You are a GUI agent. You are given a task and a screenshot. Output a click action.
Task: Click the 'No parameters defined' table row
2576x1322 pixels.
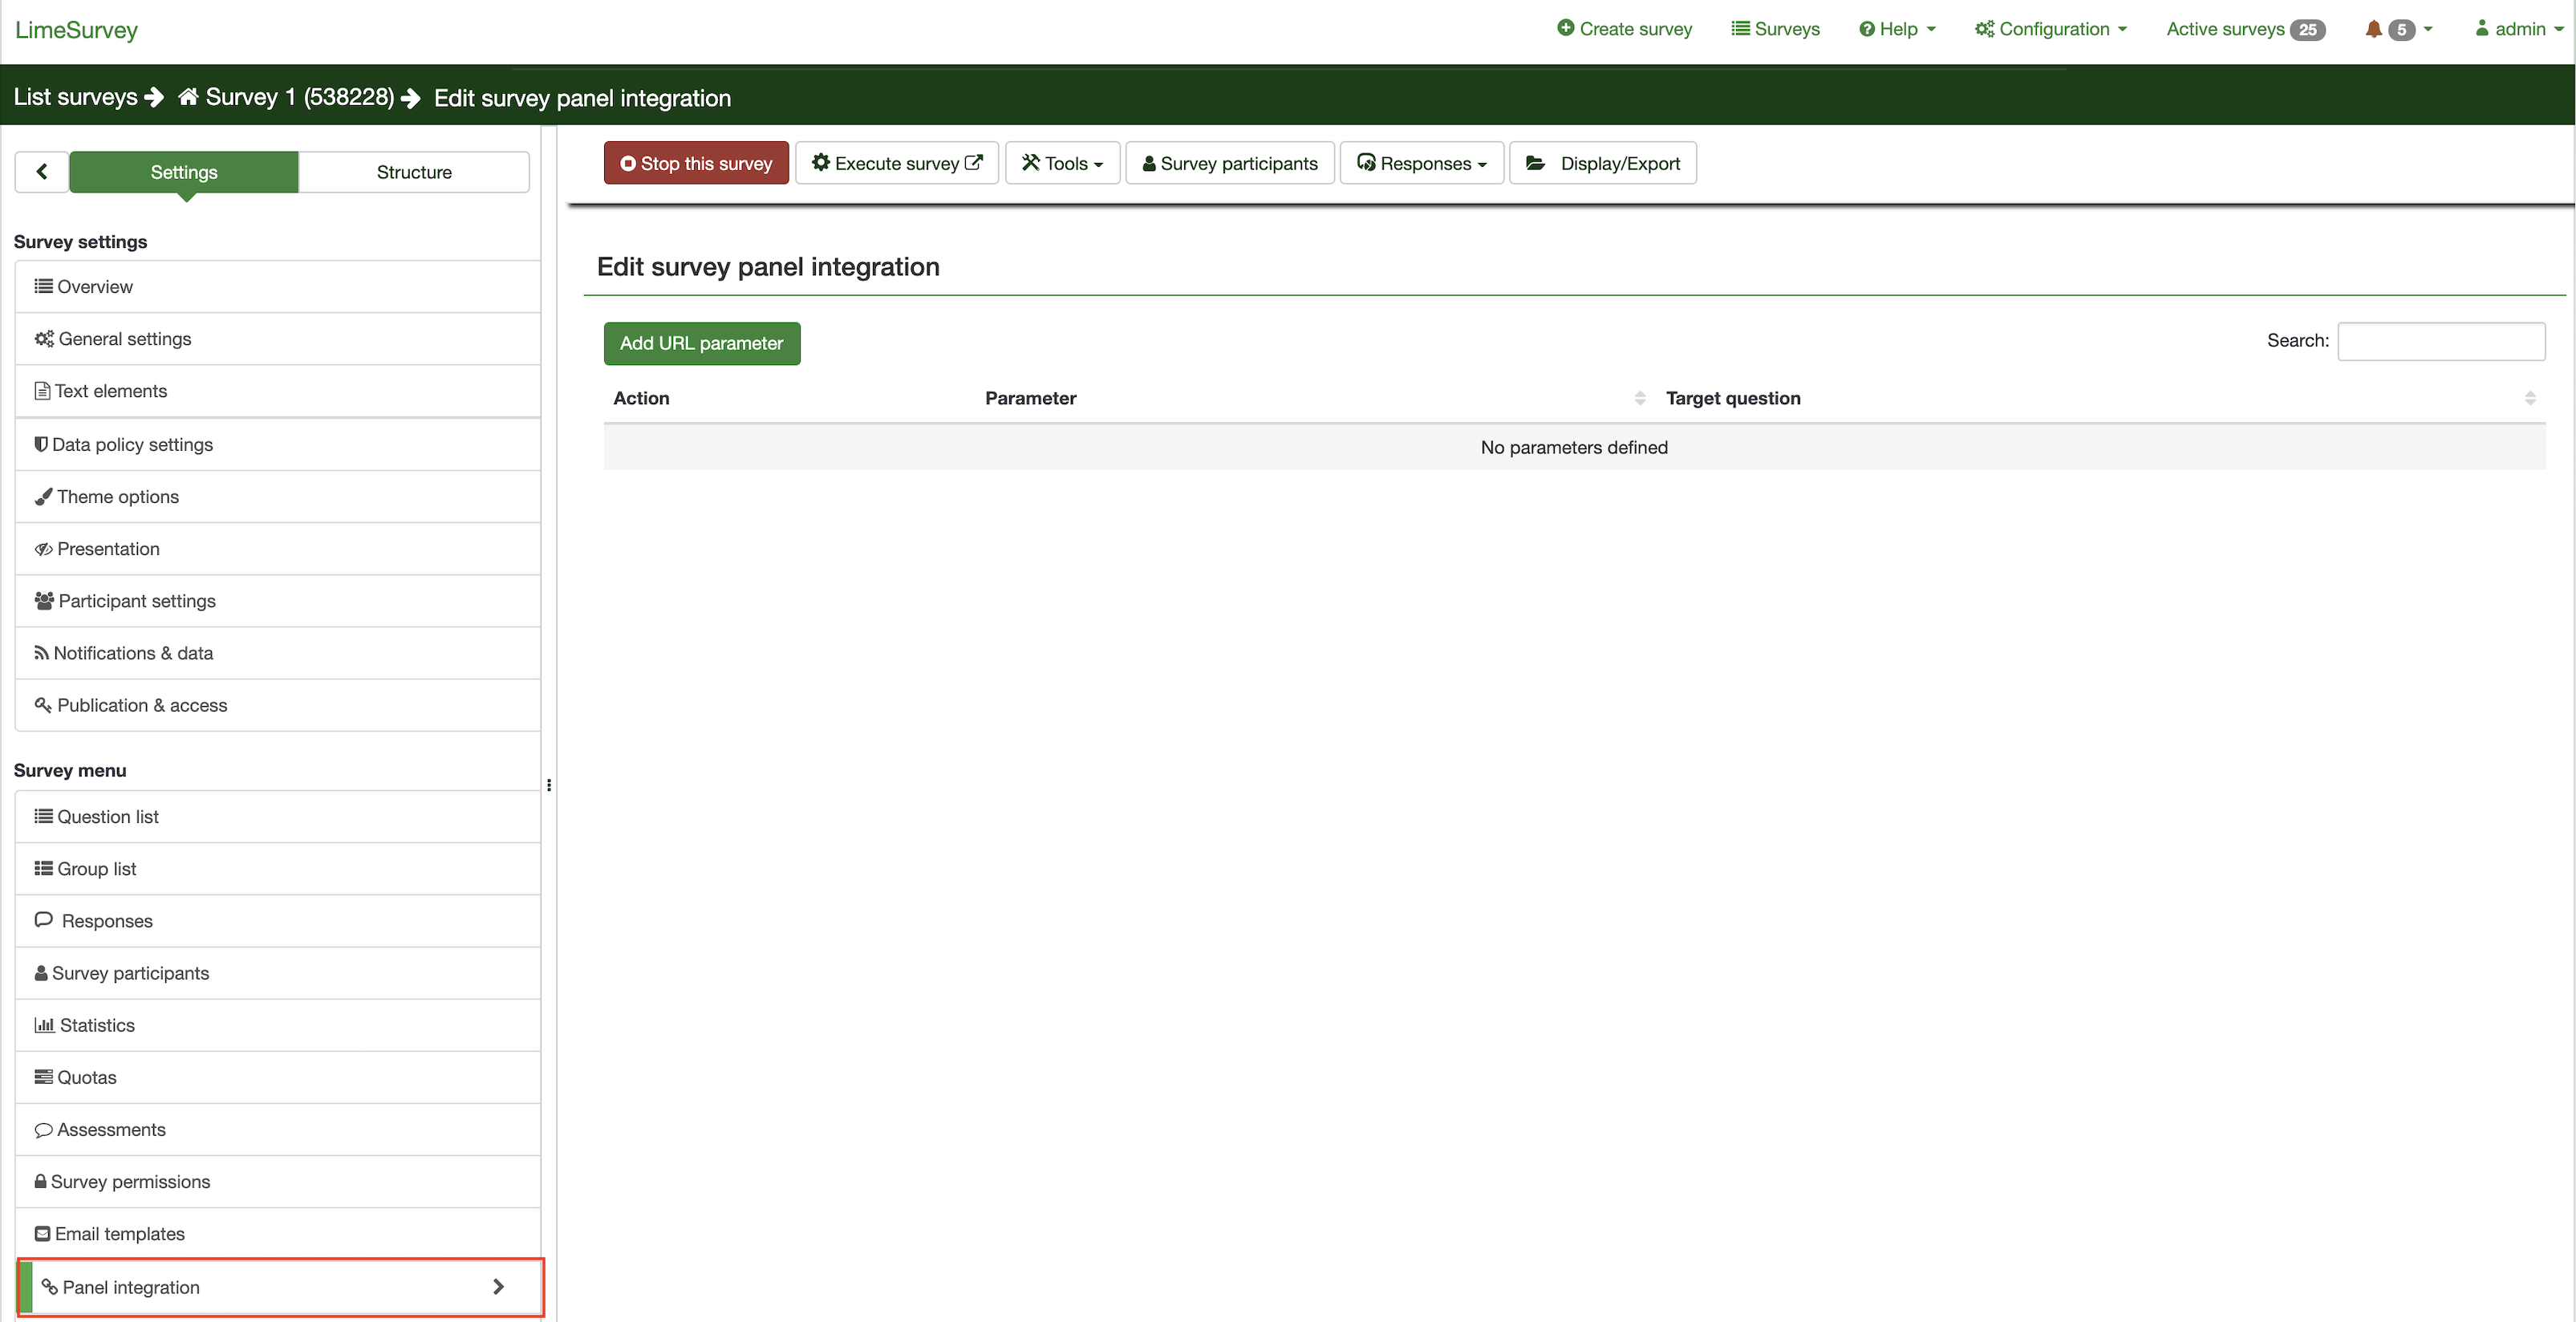coord(1574,447)
